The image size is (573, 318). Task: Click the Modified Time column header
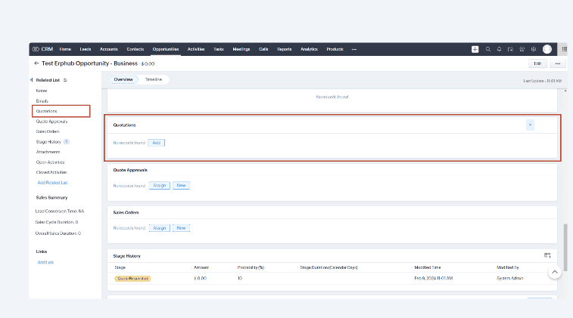(x=427, y=267)
